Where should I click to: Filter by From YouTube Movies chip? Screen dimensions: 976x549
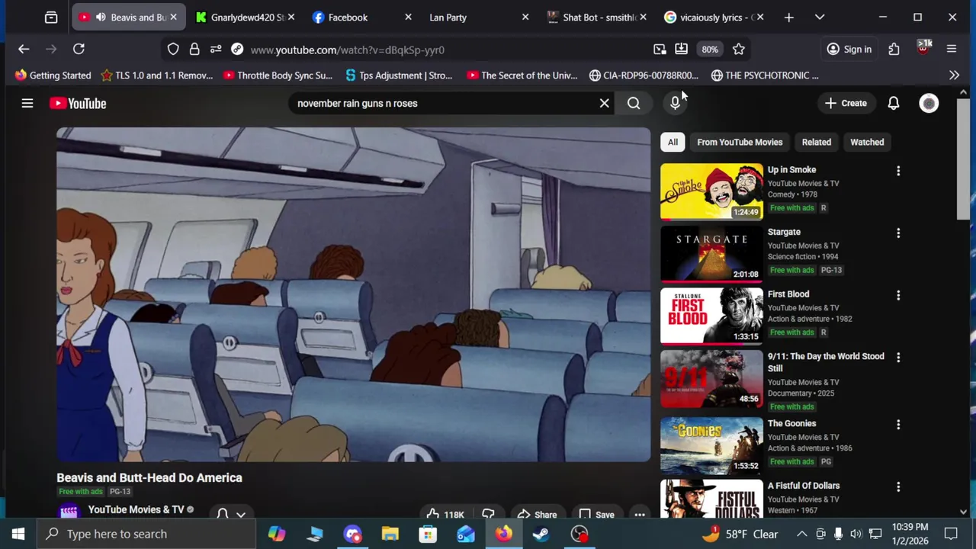click(740, 142)
